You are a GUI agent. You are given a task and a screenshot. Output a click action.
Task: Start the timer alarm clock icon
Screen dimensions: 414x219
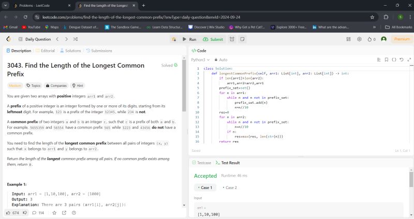(x=232, y=39)
